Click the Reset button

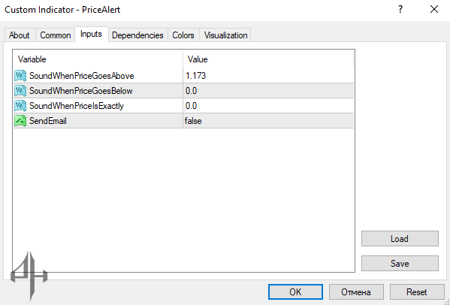(417, 292)
